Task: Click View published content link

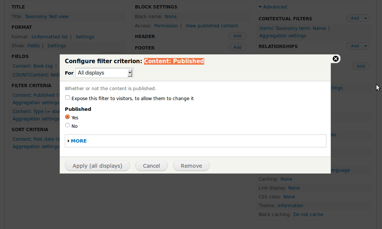Action: click(212, 26)
